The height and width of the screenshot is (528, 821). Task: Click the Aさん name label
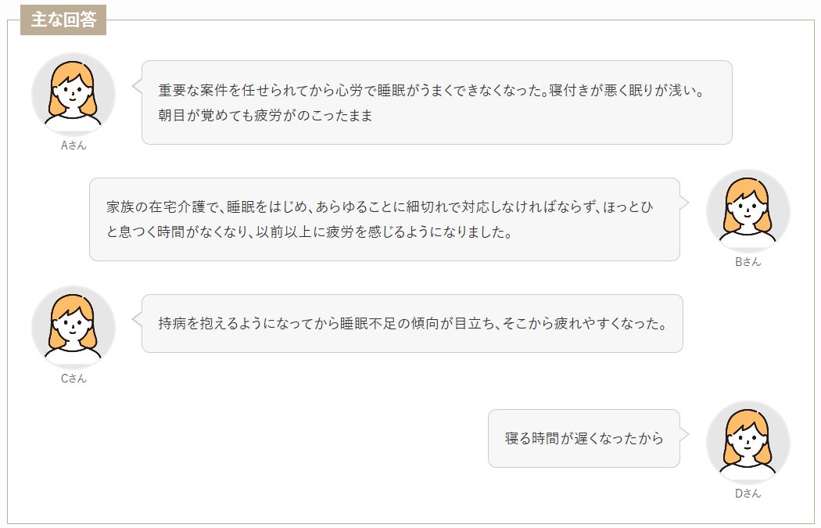point(73,145)
